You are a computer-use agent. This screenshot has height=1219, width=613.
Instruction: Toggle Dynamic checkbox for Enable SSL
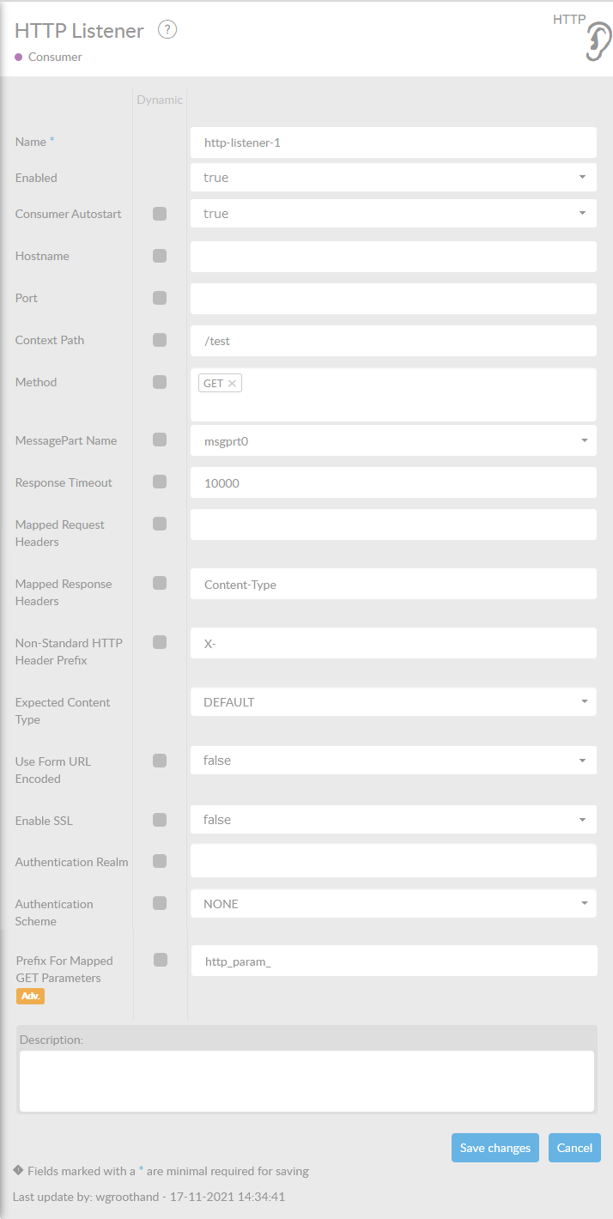pyautogui.click(x=160, y=820)
